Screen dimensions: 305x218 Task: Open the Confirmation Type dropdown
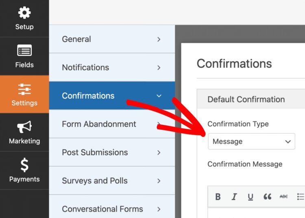coord(251,142)
